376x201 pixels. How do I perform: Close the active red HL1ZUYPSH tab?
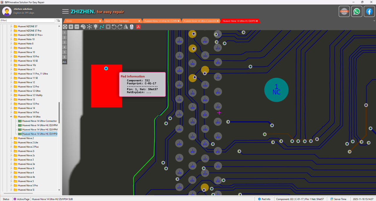pos(257,21)
